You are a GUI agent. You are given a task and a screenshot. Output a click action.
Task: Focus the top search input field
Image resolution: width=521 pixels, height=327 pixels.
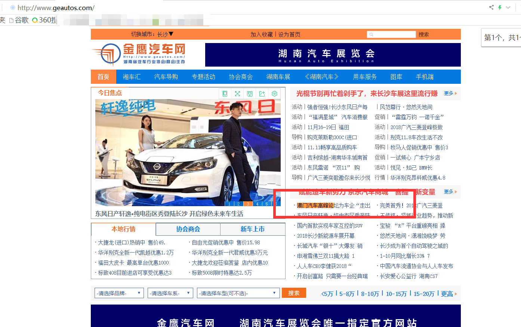391,34
